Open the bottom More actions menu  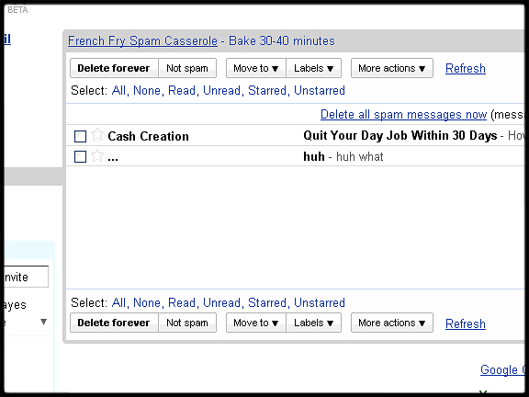point(392,323)
